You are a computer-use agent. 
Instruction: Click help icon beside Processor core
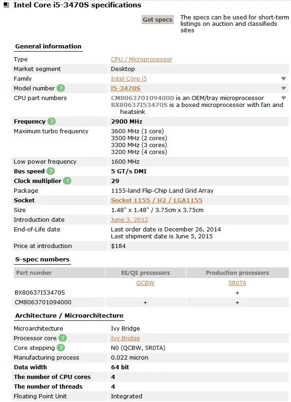[x=63, y=338]
